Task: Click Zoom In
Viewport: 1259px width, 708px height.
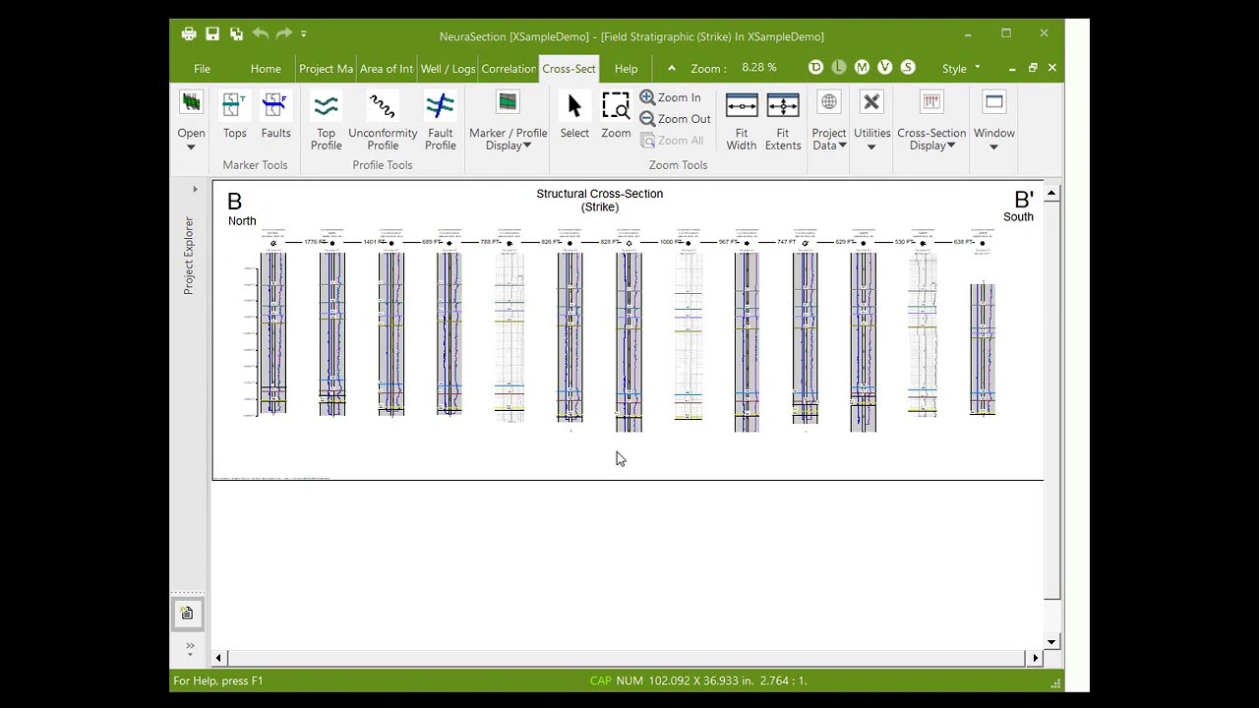Action: 671,97
